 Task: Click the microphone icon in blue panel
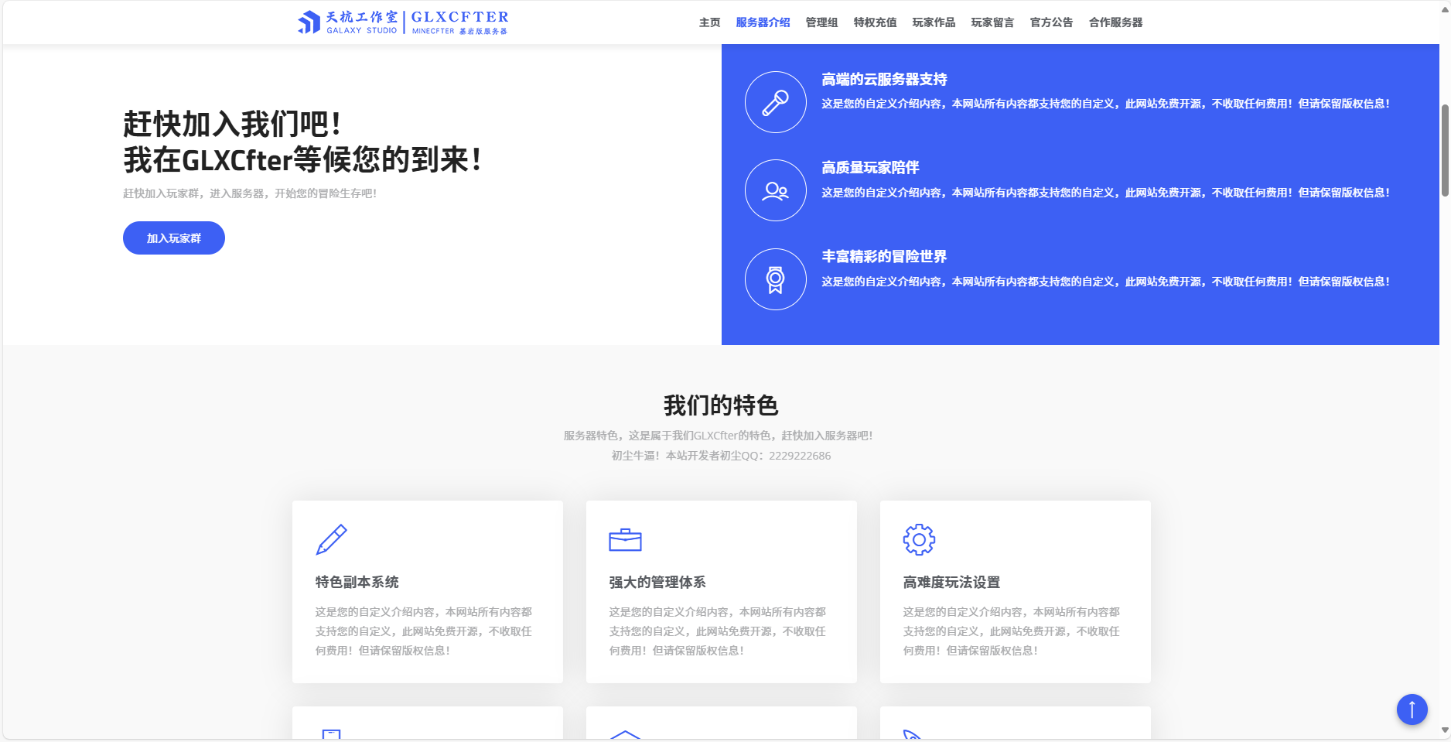tap(775, 102)
